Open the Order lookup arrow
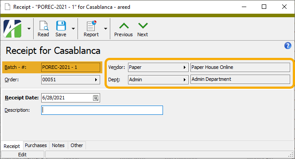295x159 pixels. click(x=96, y=79)
